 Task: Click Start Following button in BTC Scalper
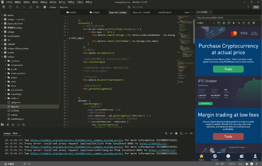coord(205,103)
